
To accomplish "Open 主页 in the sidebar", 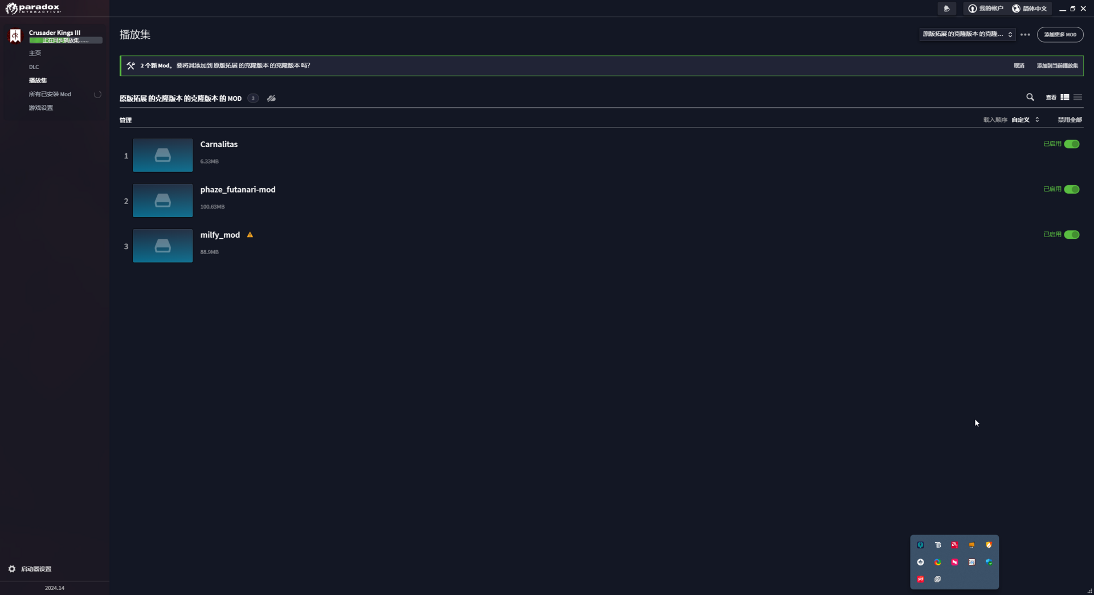I will (x=35, y=53).
